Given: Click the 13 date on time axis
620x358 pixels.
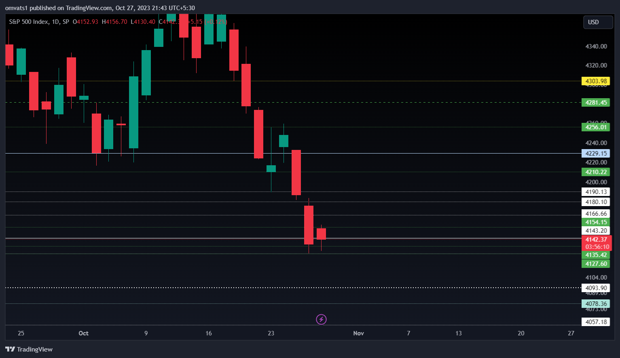Looking at the screenshot, I should pyautogui.click(x=459, y=333).
